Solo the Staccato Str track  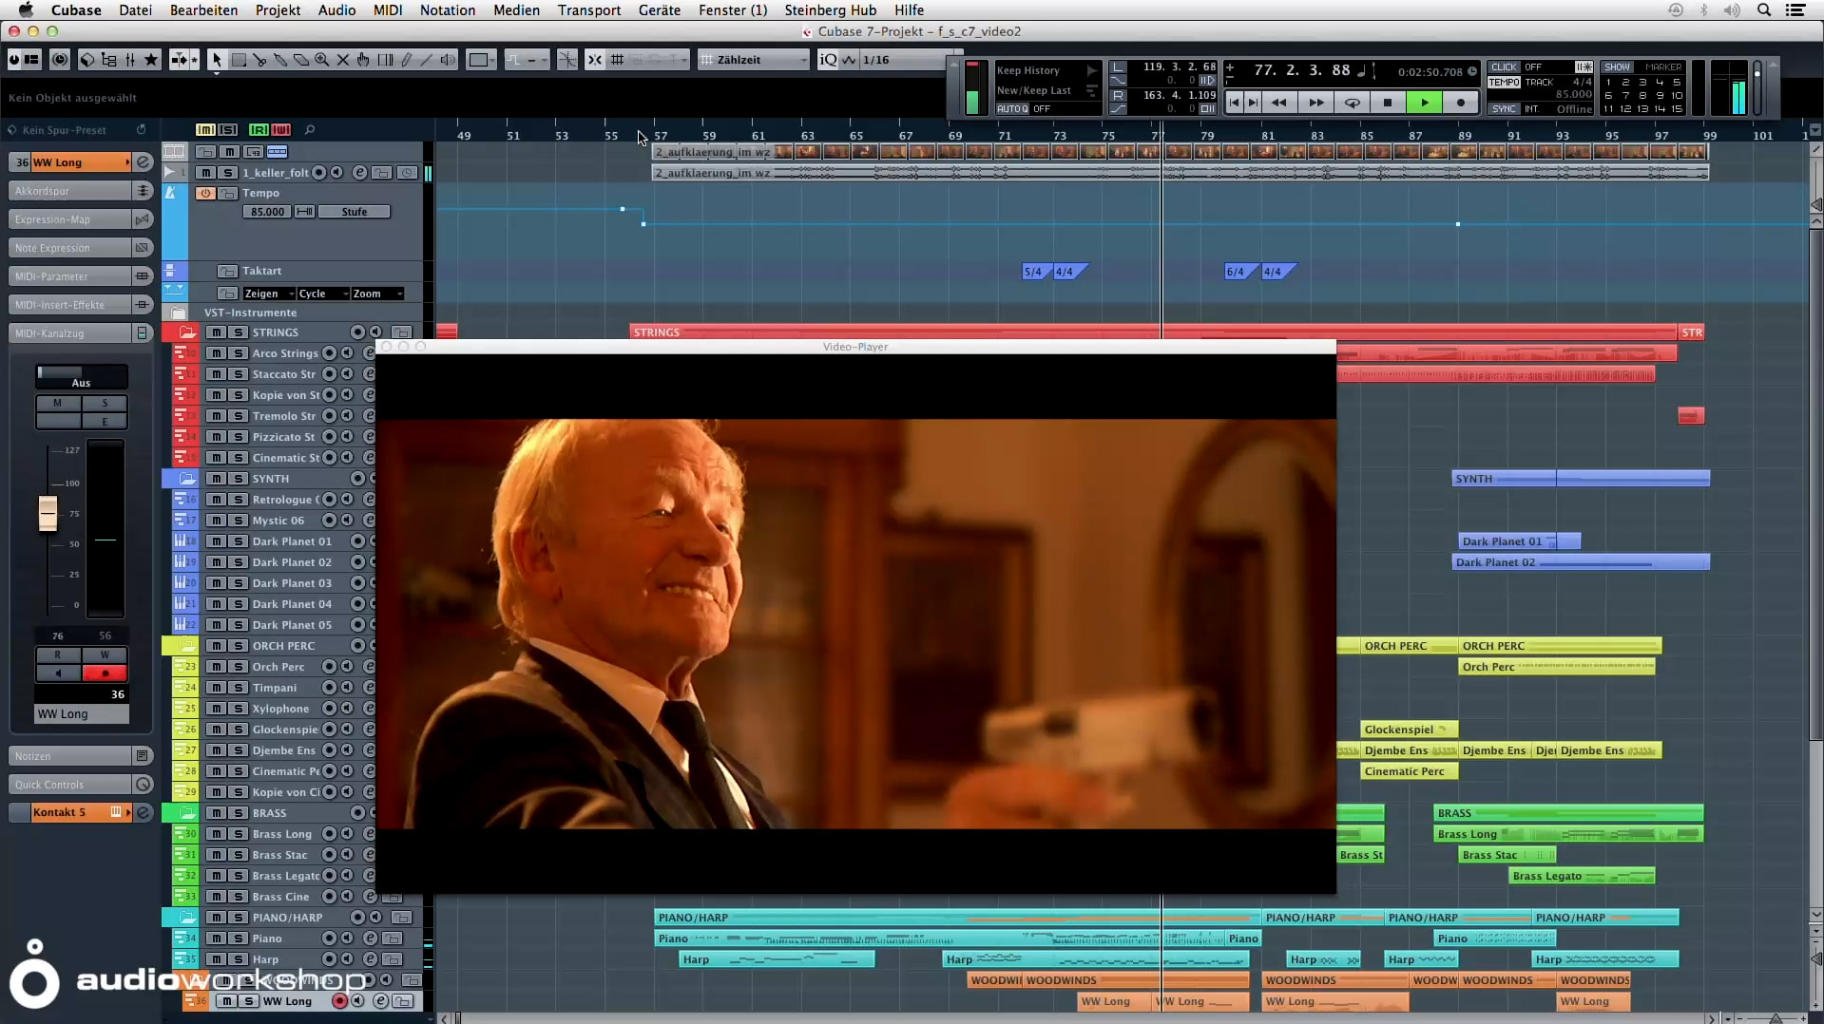pyautogui.click(x=238, y=374)
